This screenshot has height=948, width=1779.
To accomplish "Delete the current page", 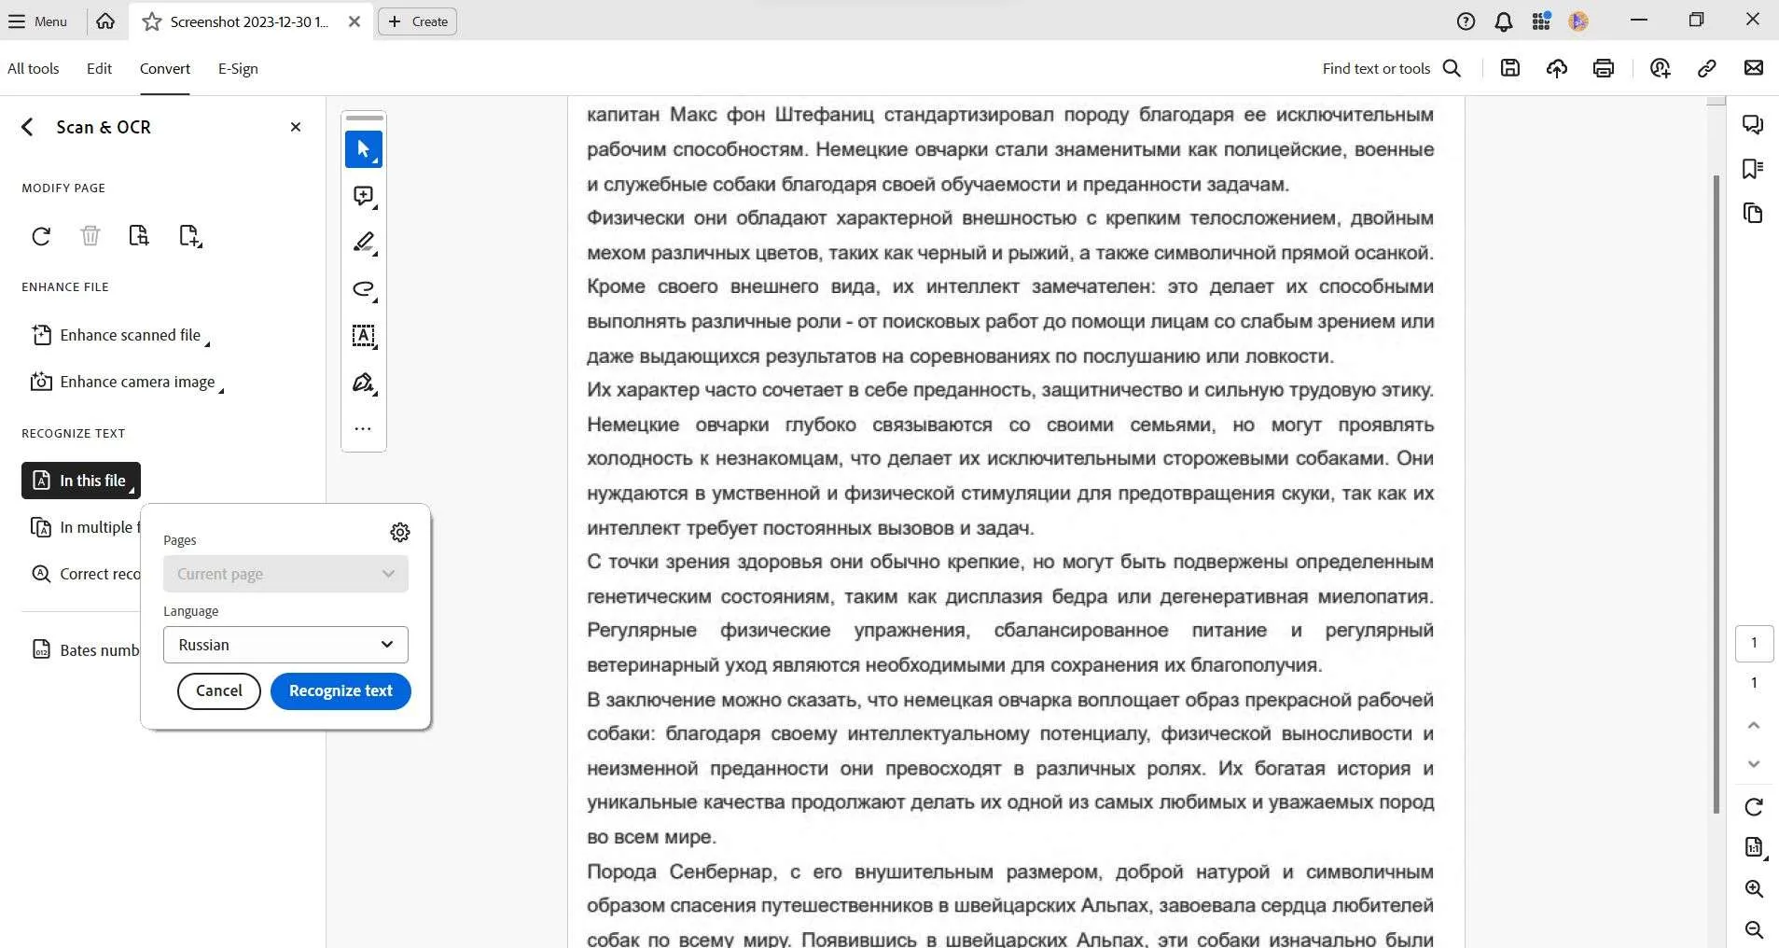I will click(90, 236).
